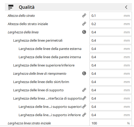Viewport: 134px width, 127px height.
Task: Click link icon for supporto inferiore line width
Action: pos(84,115)
